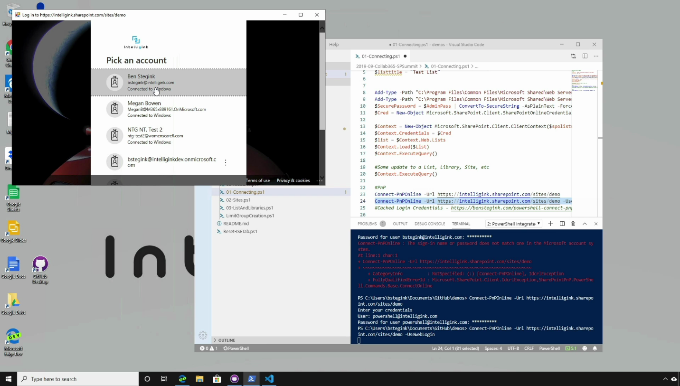Viewport: 680px width, 386px height.
Task: Open Google Drive desktop shortcut
Action: click(13, 304)
